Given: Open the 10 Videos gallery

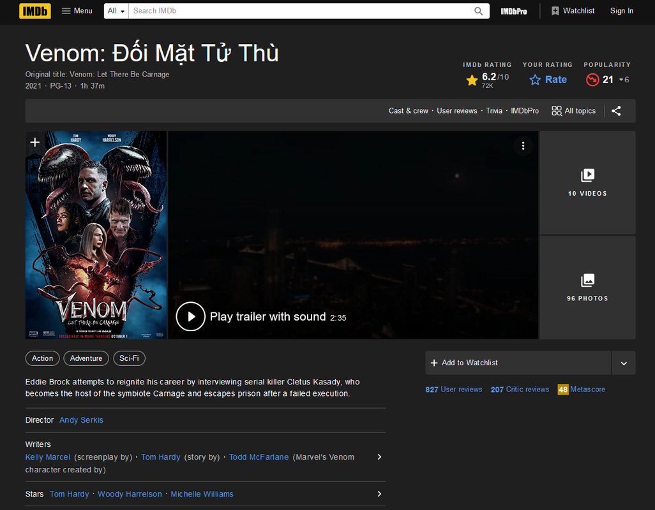Looking at the screenshot, I should pyautogui.click(x=587, y=183).
